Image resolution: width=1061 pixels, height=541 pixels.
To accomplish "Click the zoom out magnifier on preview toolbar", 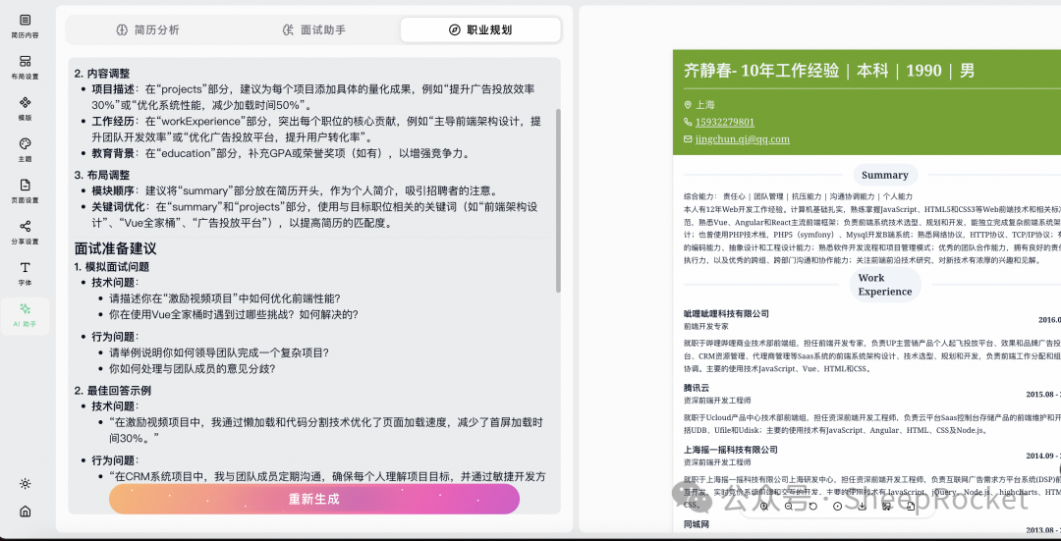I will point(788,506).
